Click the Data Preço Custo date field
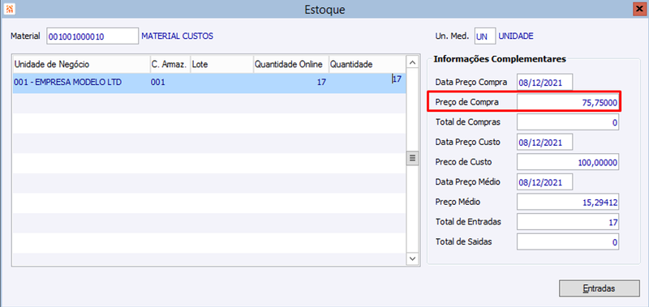649x307 pixels. (x=544, y=142)
